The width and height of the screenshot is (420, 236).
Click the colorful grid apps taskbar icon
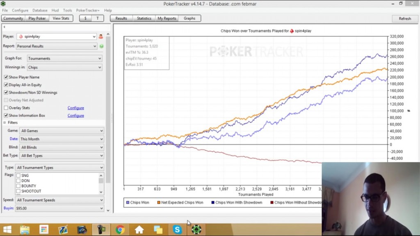pos(44,229)
